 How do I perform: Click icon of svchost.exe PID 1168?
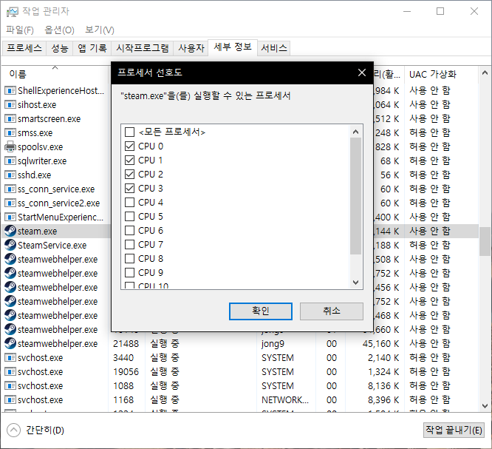tap(10, 399)
